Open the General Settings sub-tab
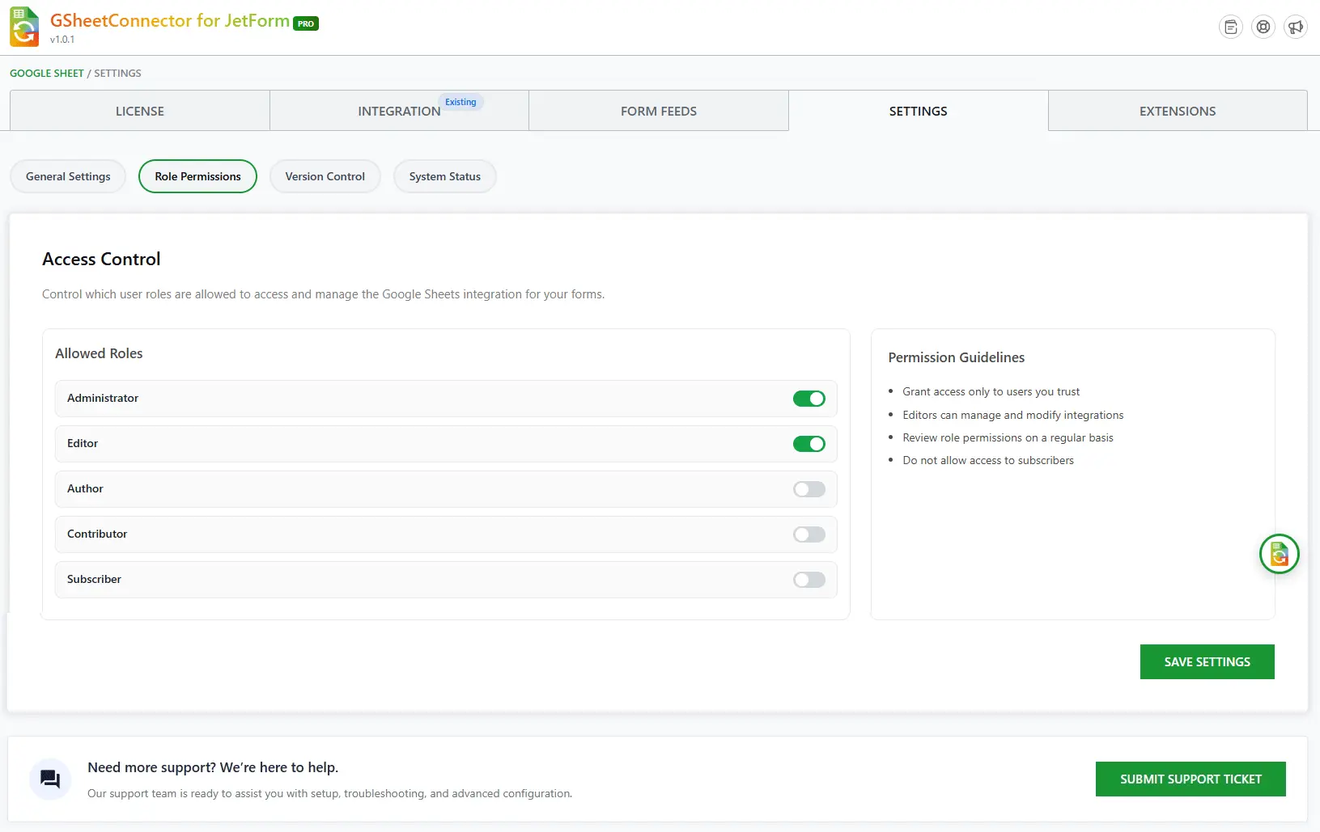1320x832 pixels. click(68, 176)
